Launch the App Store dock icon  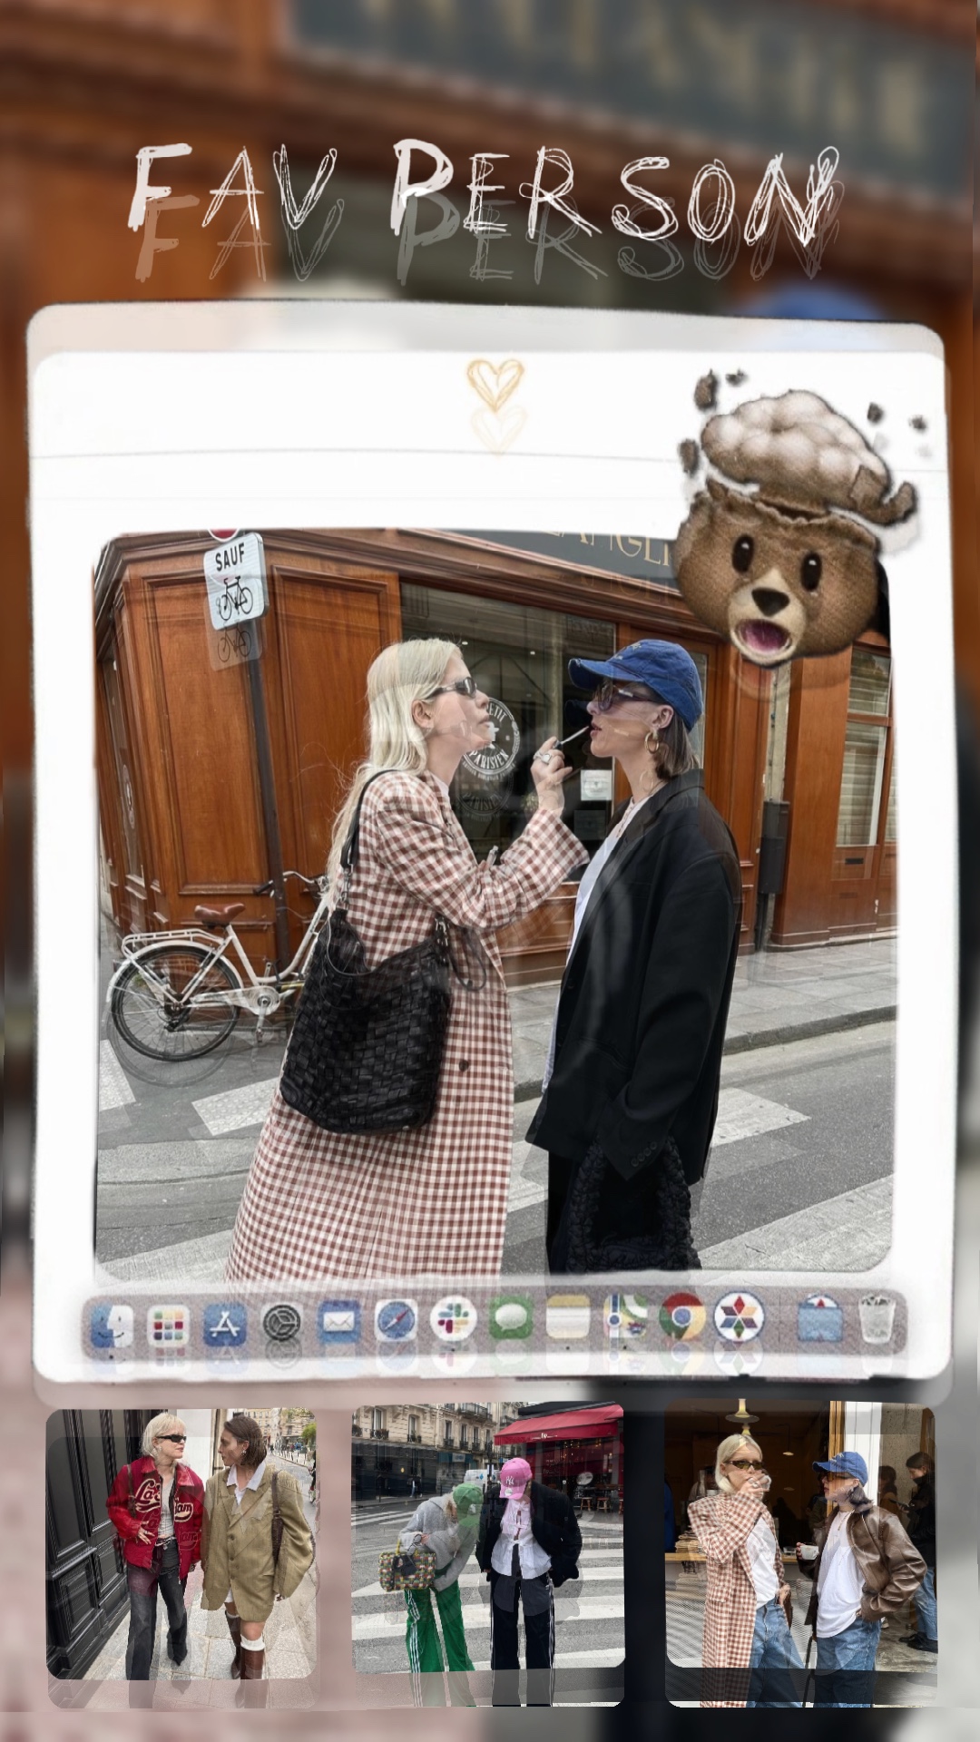coord(225,1326)
